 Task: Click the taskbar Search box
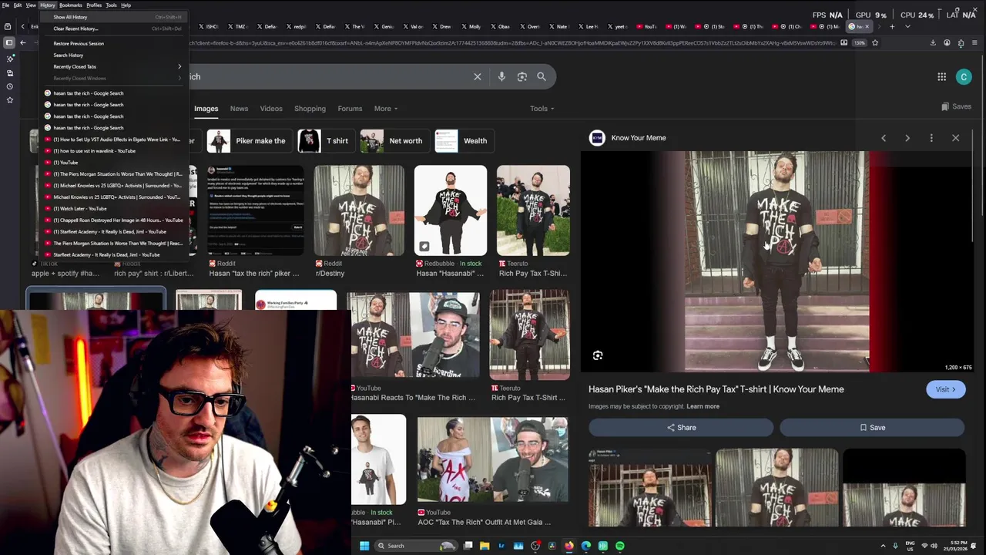(x=417, y=546)
